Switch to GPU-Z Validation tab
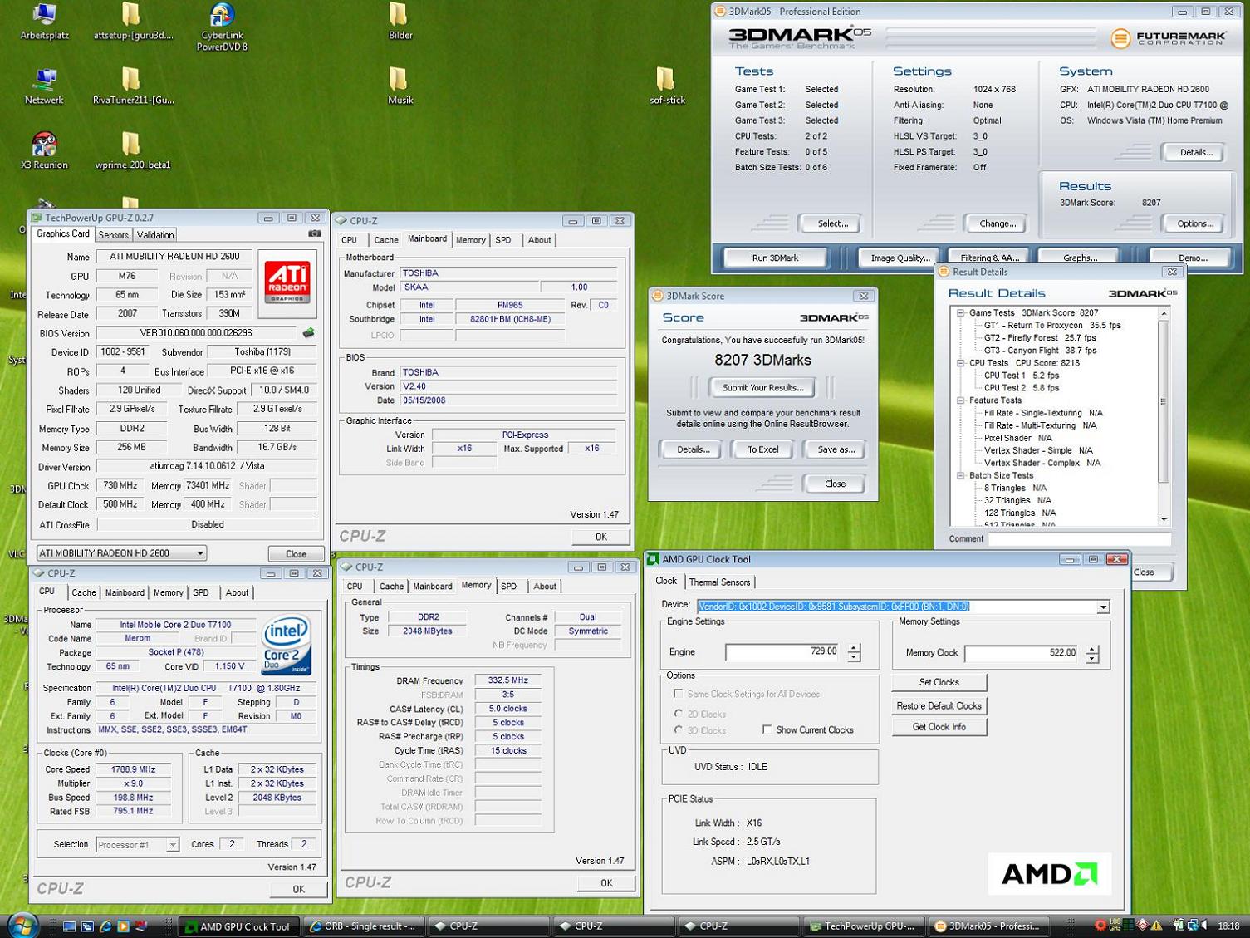 coord(155,235)
